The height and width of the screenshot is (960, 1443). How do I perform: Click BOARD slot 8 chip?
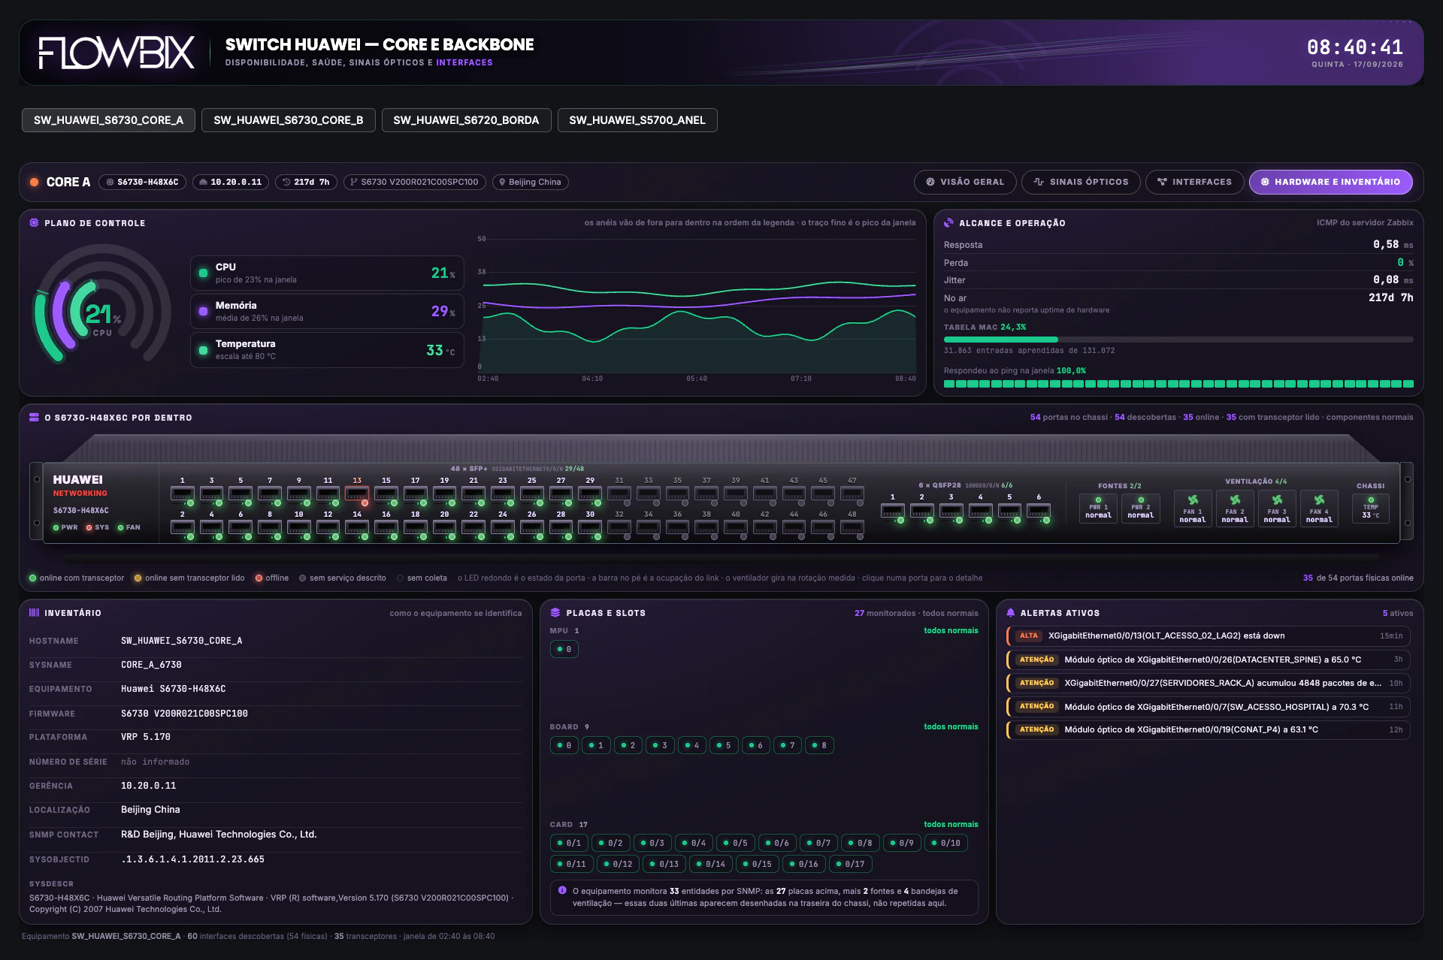(x=819, y=746)
